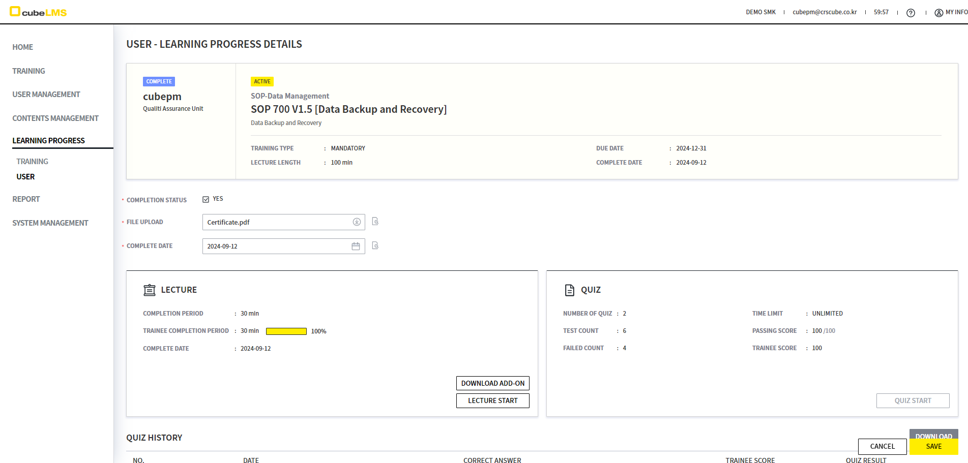Click the cubeLMS logo
Image resolution: width=968 pixels, height=463 pixels.
point(39,12)
